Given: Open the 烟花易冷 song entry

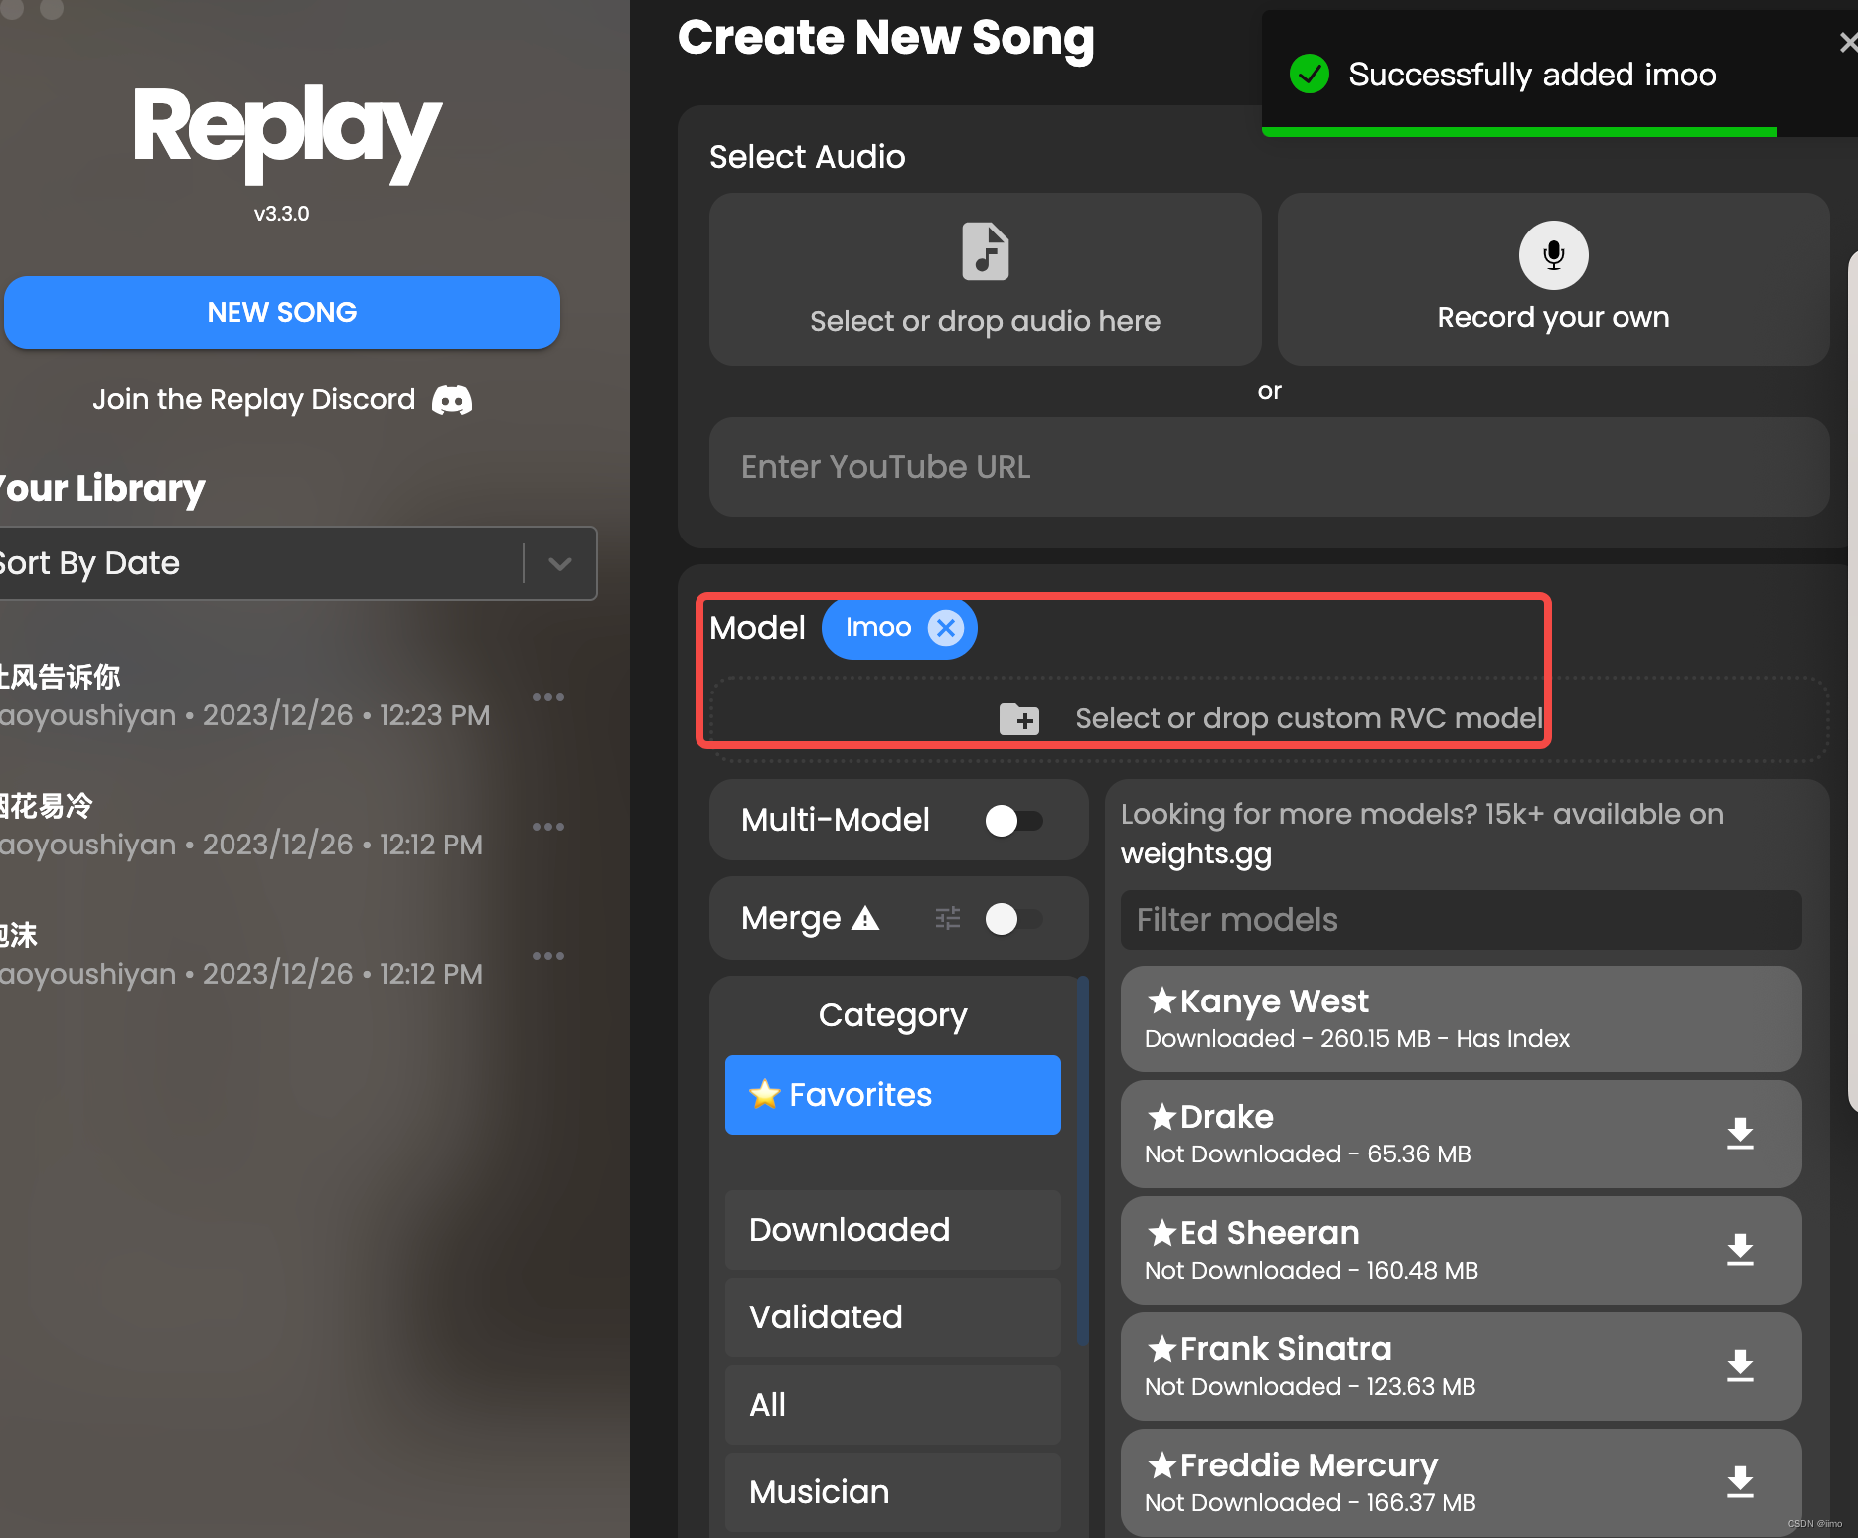Looking at the screenshot, I should click(241, 826).
